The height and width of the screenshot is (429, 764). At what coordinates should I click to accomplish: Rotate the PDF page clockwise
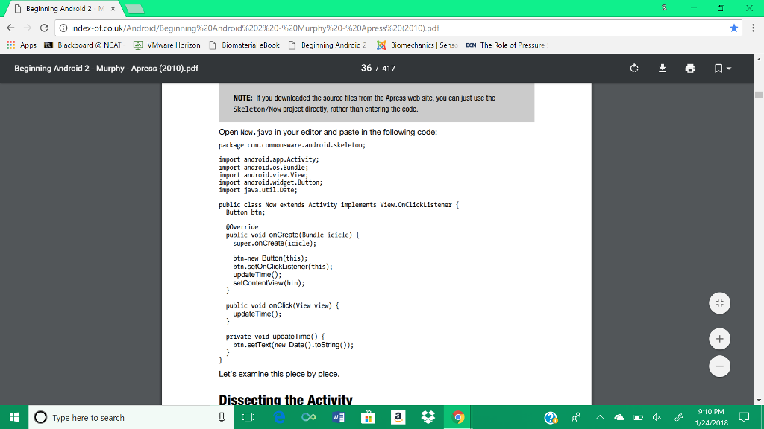633,68
